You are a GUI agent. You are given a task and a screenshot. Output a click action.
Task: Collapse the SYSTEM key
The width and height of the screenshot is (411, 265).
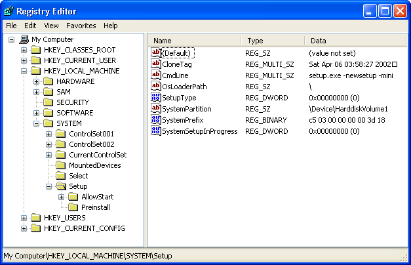37,123
